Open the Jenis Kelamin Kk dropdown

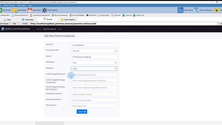pyautogui.click(x=94, y=51)
